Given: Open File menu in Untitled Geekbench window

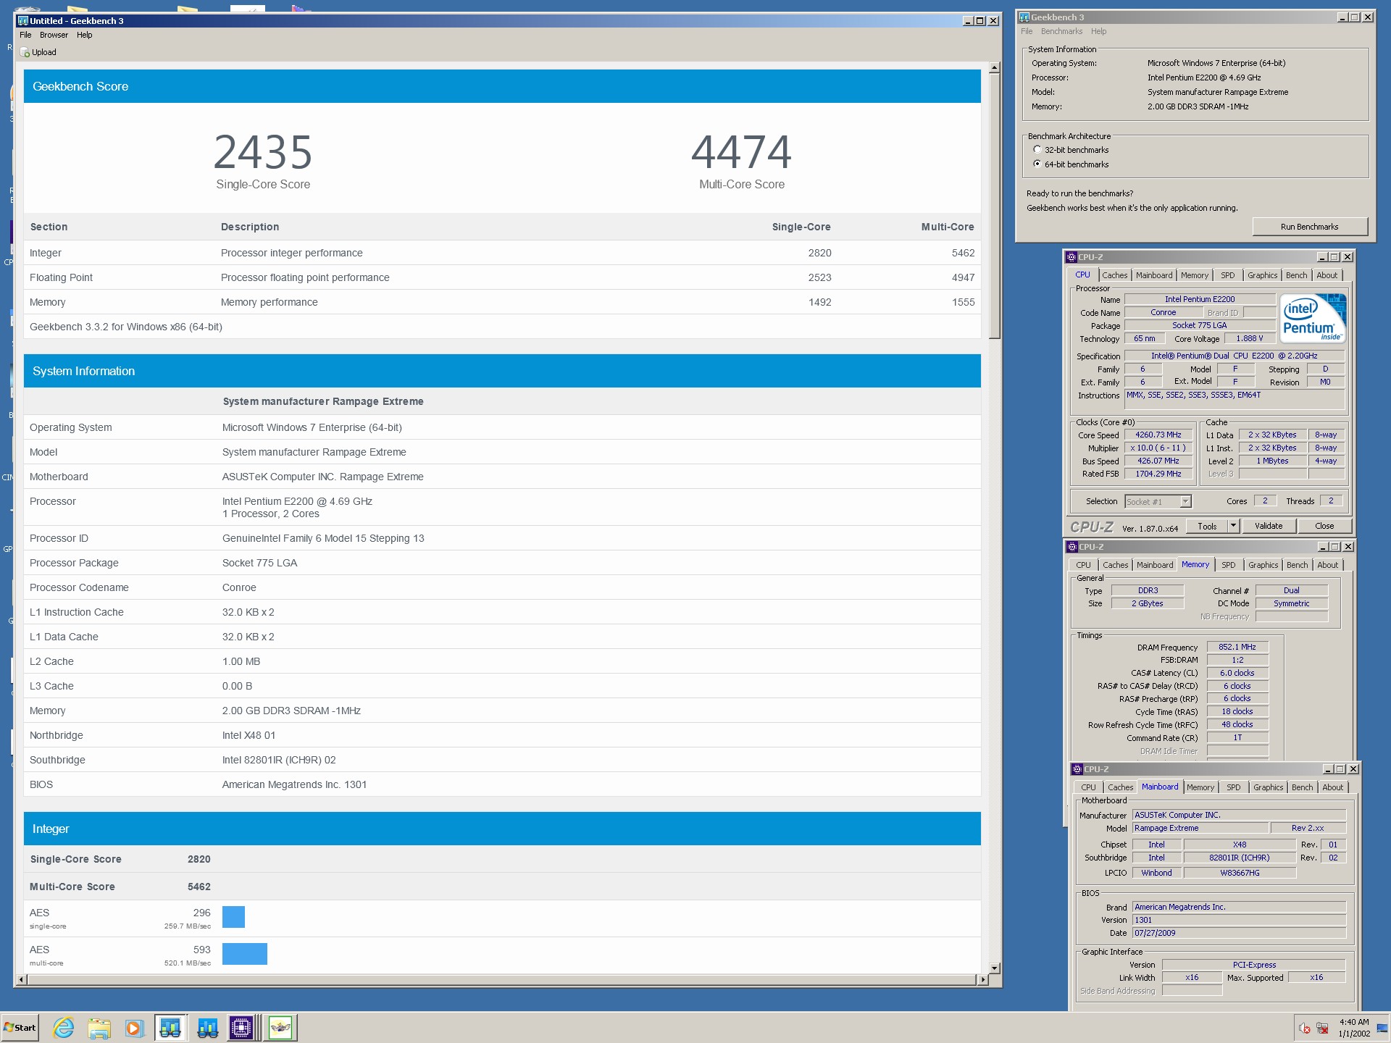Looking at the screenshot, I should coord(25,35).
